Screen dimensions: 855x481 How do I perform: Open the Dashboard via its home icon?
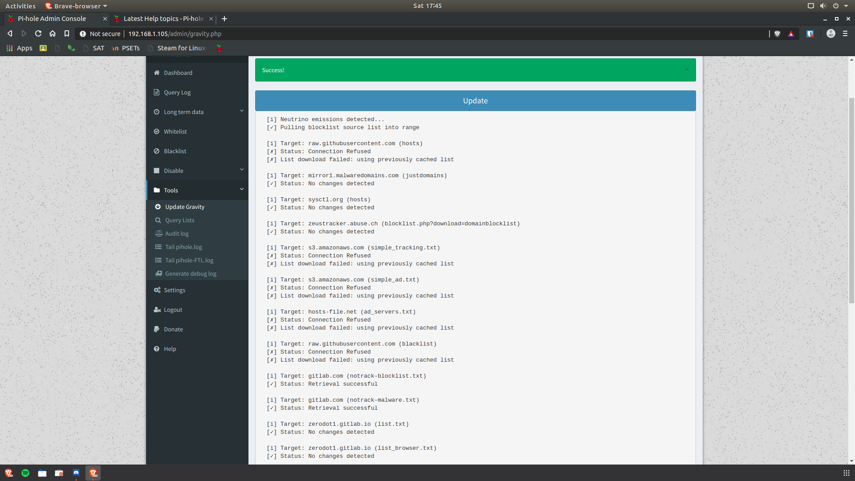pyautogui.click(x=156, y=73)
